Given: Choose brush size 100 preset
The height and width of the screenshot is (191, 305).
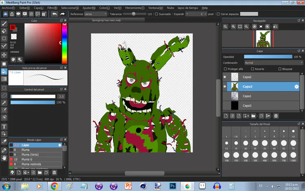Looking at the screenshot, I should click(227, 156).
